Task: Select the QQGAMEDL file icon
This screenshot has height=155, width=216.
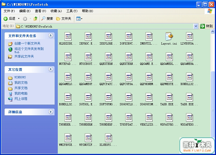Action: point(169,57)
